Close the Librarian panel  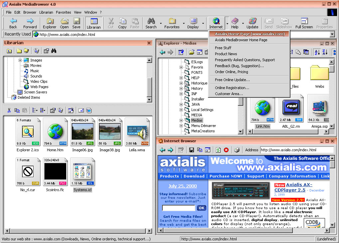point(149,43)
